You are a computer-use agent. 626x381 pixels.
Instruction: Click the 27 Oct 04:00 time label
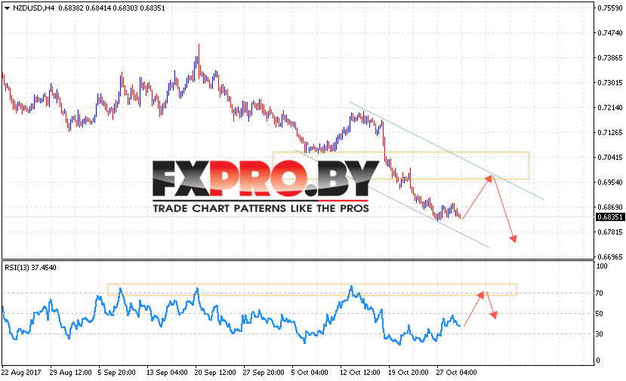[456, 373]
